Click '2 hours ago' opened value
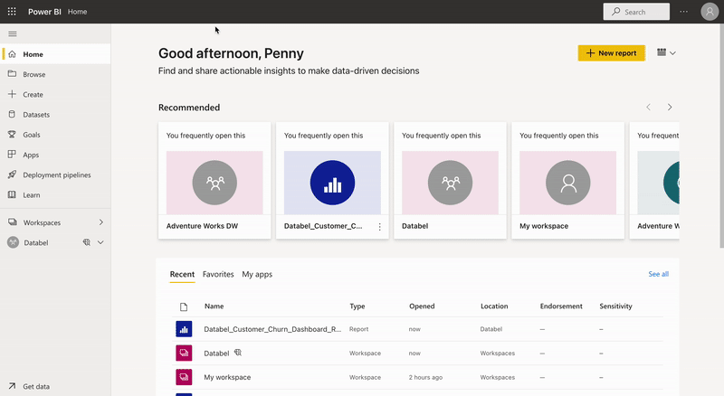The width and height of the screenshot is (724, 396). pos(425,377)
